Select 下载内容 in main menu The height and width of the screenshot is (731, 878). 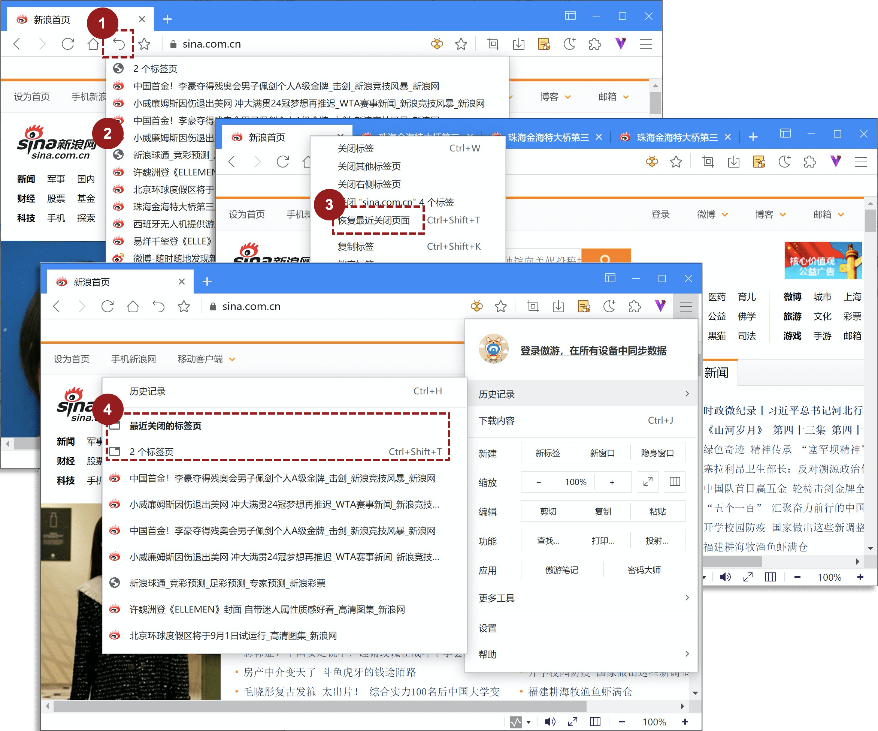582,421
